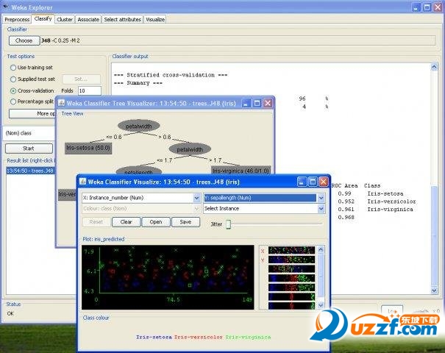This screenshot has width=445, height=353.
Task: Click the petallength tree node
Action: [139, 171]
